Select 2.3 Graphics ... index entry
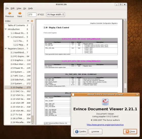142x139 pixels. [18, 60]
